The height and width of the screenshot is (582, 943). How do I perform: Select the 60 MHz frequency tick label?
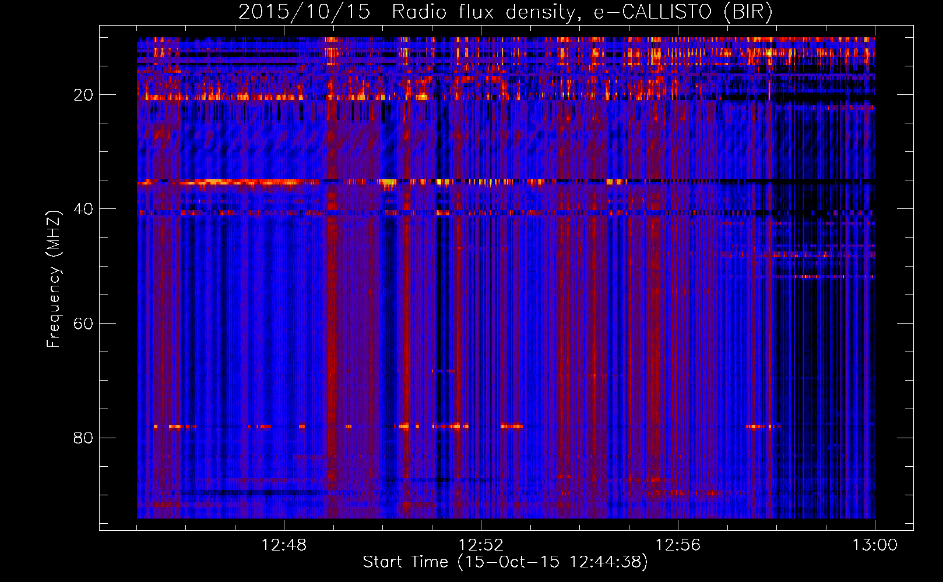(x=83, y=324)
